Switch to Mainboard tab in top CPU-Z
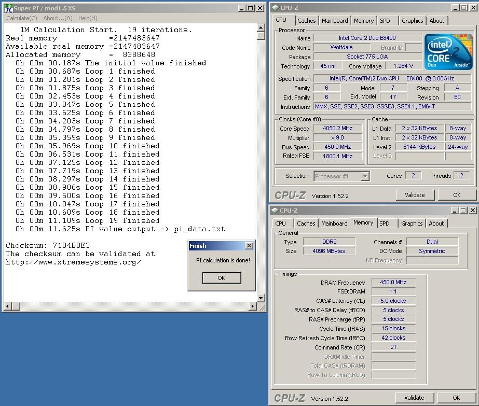 pos(335,21)
